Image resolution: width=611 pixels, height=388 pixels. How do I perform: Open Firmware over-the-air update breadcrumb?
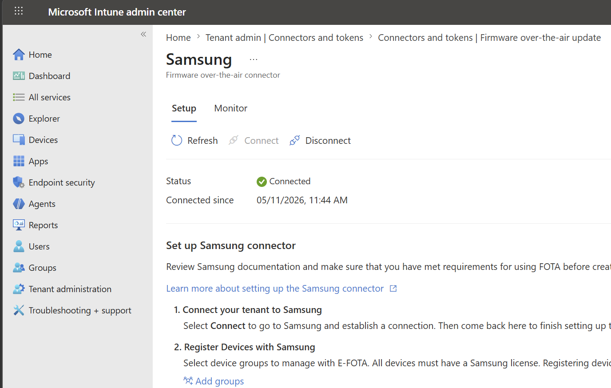click(489, 38)
